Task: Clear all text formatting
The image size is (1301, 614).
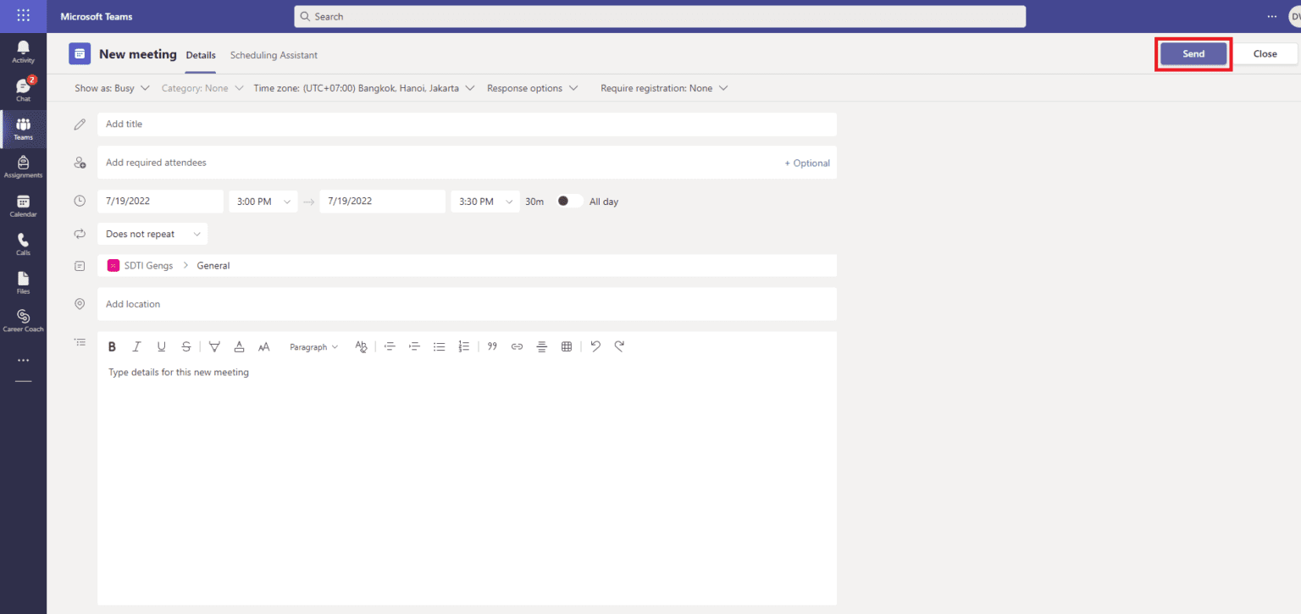Action: point(362,346)
